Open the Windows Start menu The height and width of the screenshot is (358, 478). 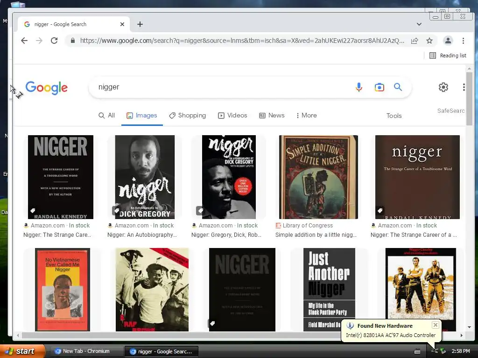pos(22,351)
